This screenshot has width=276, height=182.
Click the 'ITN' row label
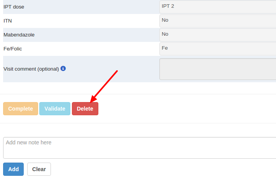click(x=8, y=21)
